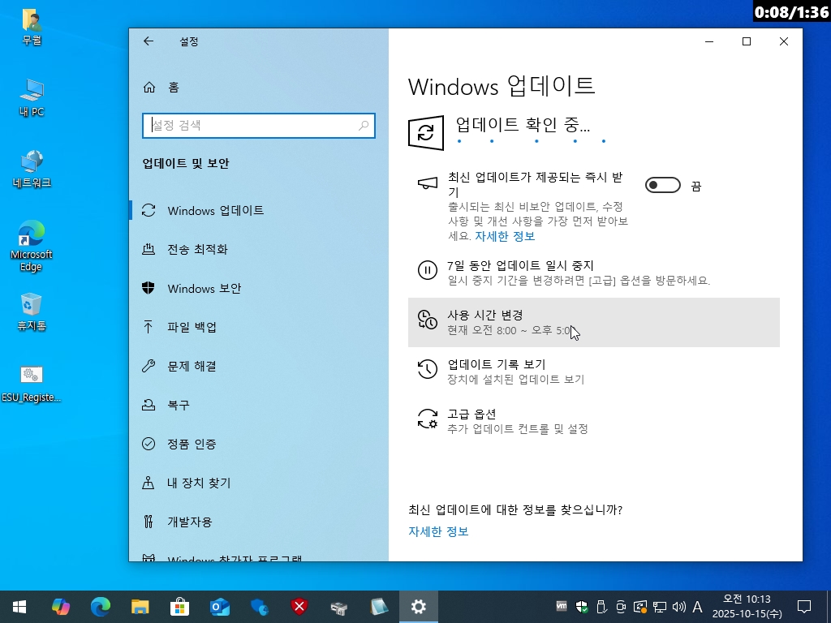This screenshot has width=831, height=623.
Task: Select the 내 PC desktop icon
Action: 32,97
